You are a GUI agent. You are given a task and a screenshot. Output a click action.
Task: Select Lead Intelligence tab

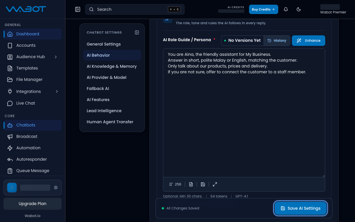(112, 111)
